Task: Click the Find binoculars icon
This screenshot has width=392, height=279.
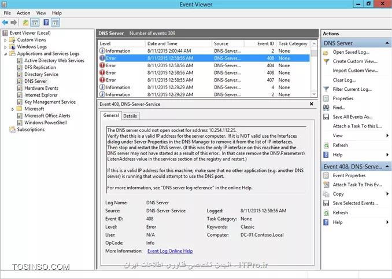Action: tap(326, 108)
